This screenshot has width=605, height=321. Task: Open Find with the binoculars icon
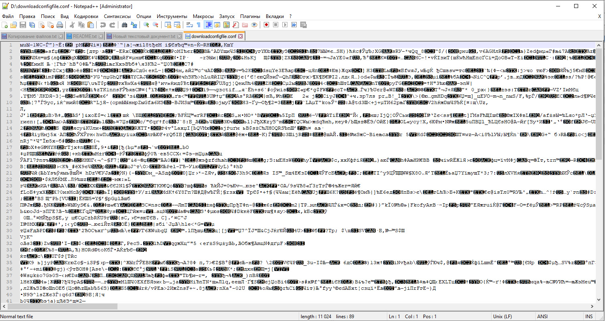point(124,25)
